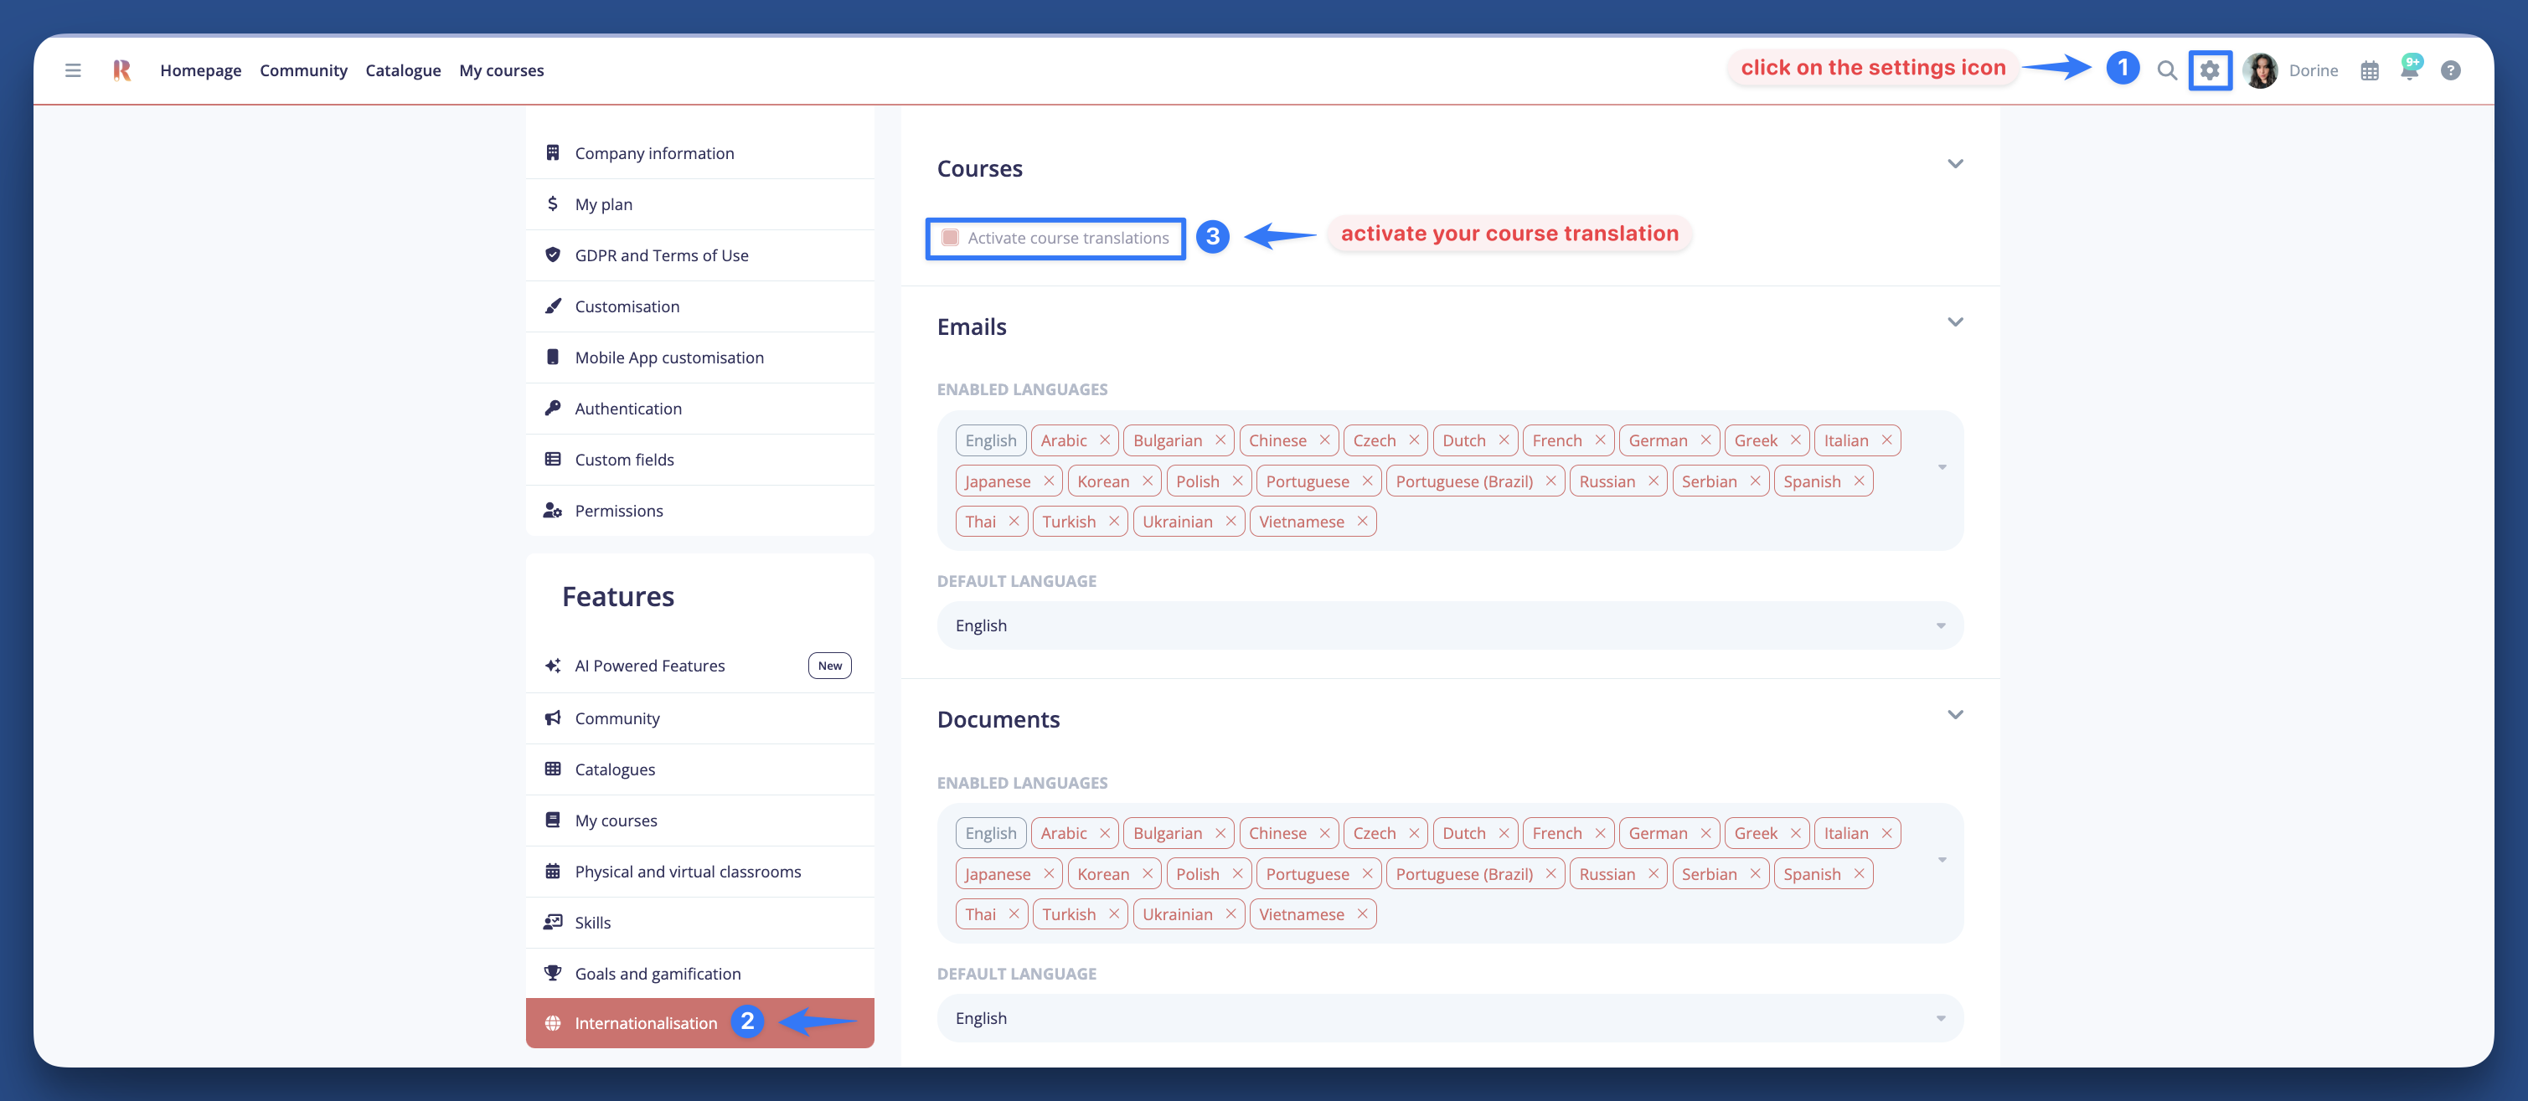Select the Internationalisation sidebar item
Image resolution: width=2528 pixels, height=1101 pixels.
click(645, 1023)
